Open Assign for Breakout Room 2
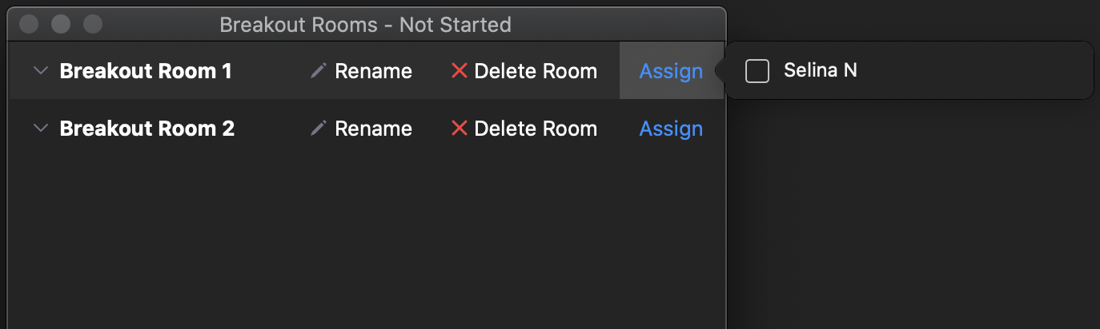The width and height of the screenshot is (1100, 329). click(x=671, y=129)
